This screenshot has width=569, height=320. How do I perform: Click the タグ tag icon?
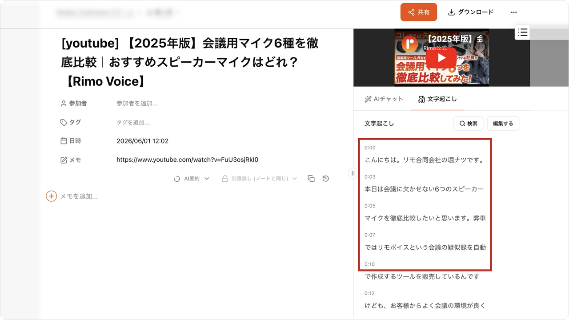pos(64,122)
